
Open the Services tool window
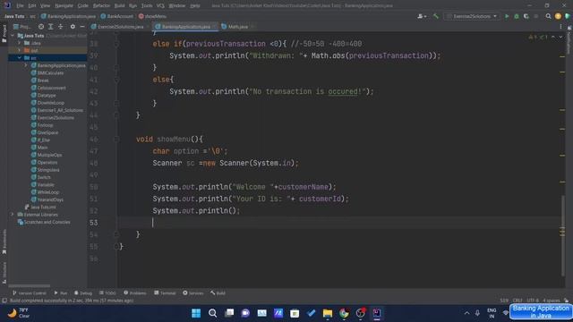[193, 292]
